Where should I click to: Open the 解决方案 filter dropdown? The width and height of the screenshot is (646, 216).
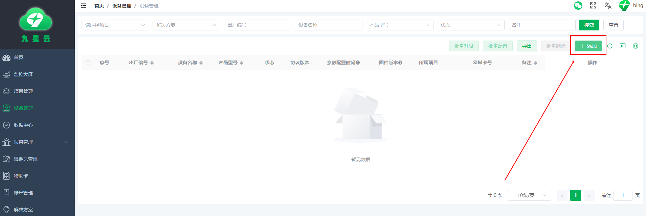point(186,25)
